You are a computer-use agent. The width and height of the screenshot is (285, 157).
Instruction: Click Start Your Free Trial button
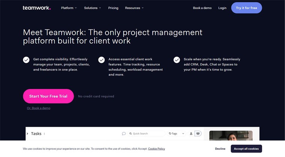click(x=48, y=96)
